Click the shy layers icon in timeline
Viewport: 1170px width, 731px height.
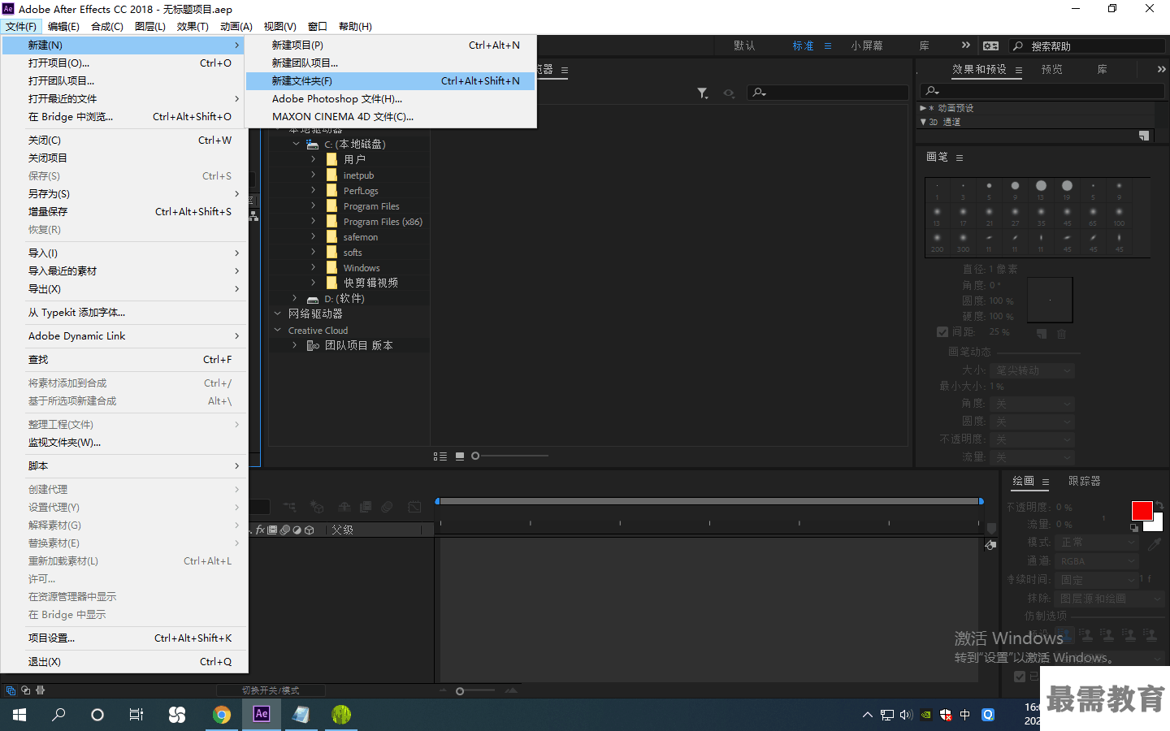click(x=344, y=507)
